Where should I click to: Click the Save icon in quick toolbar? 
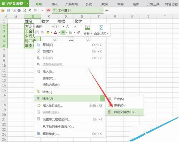[8, 10]
